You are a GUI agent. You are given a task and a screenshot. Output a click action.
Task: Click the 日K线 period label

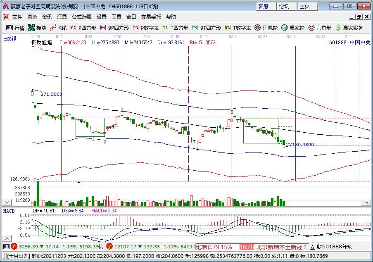[x=10, y=39]
